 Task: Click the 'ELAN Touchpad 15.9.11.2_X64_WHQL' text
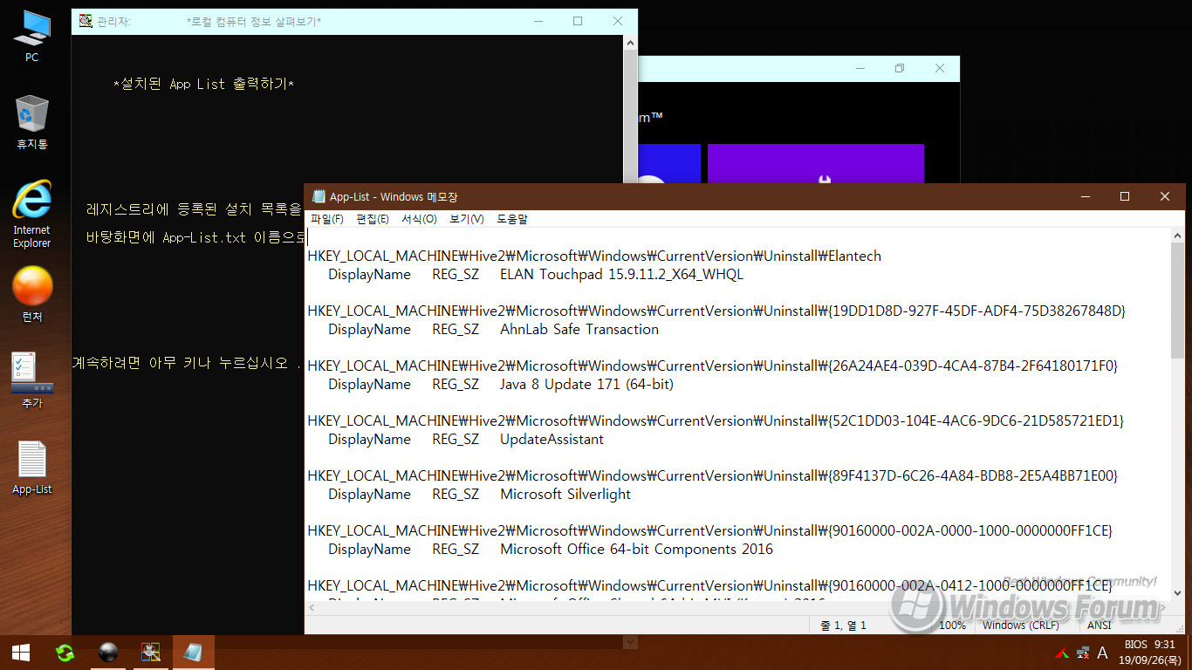tap(621, 274)
